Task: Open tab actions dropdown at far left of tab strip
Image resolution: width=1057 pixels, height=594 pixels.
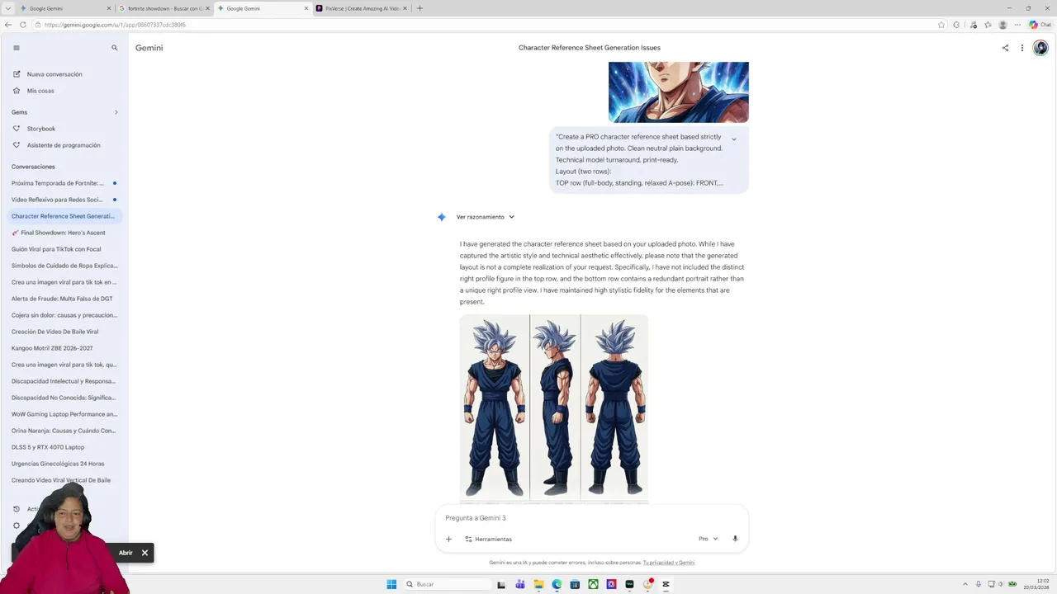Action: pyautogui.click(x=7, y=8)
